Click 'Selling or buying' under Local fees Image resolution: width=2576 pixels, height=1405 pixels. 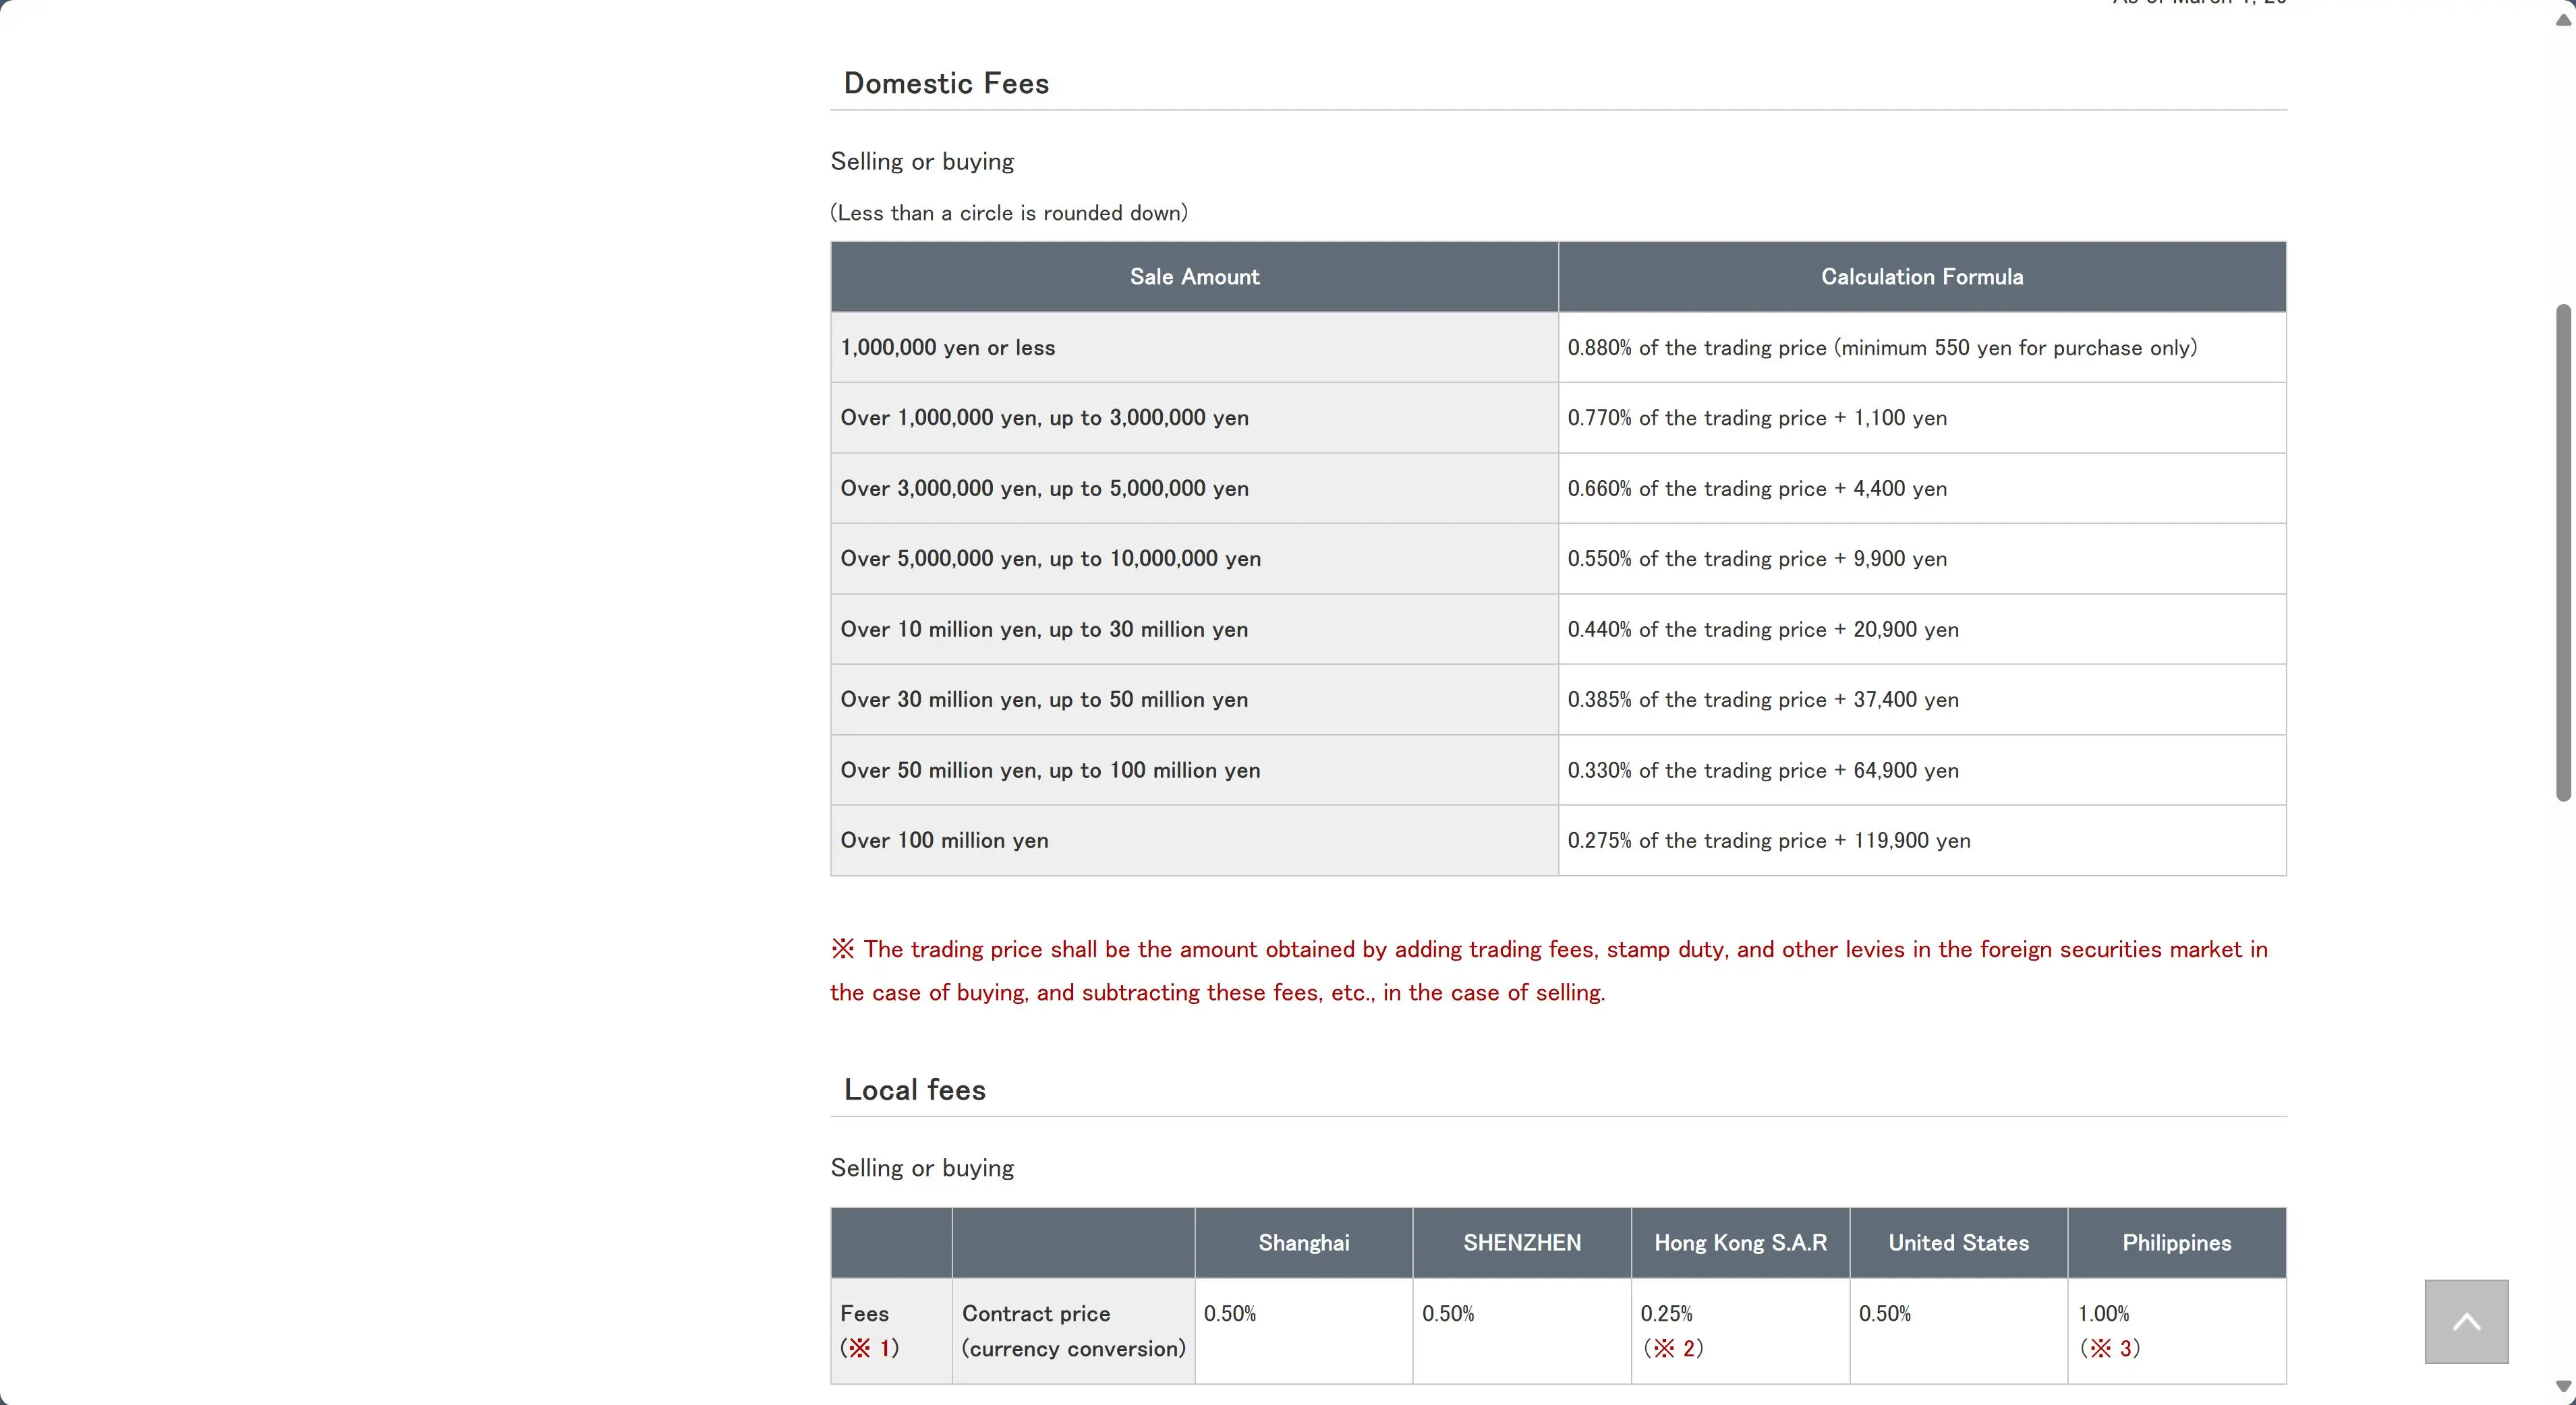coord(922,1168)
